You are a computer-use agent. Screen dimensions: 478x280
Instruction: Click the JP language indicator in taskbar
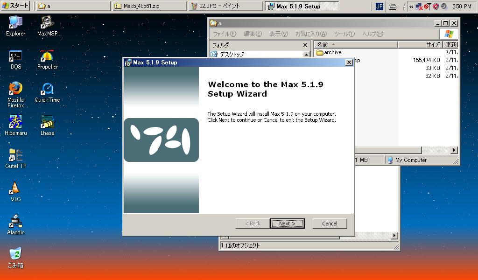(379, 6)
